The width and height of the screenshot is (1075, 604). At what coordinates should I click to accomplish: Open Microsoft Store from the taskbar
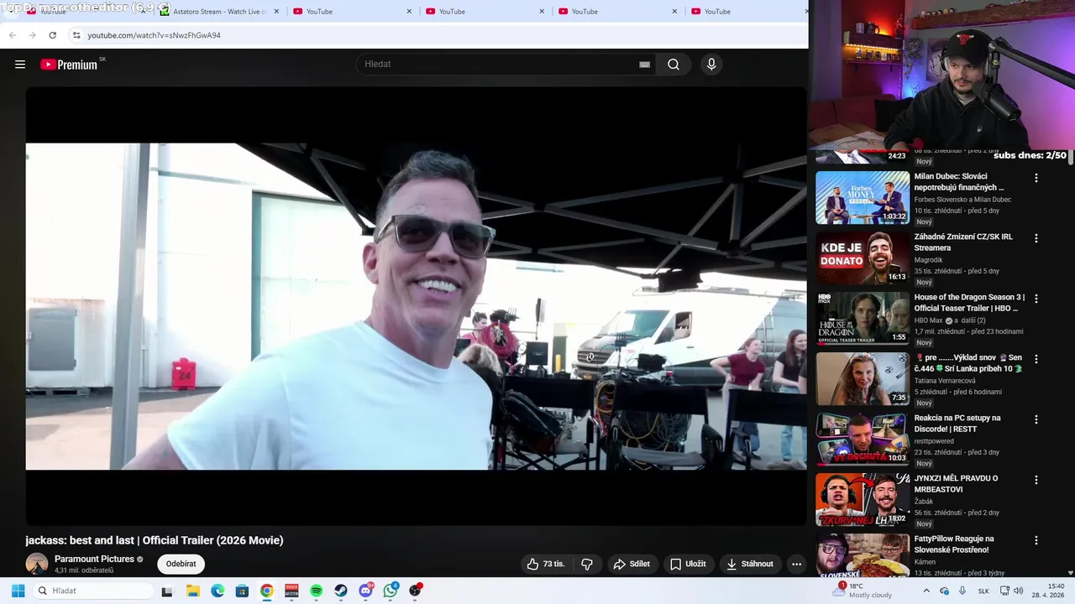pos(242,591)
